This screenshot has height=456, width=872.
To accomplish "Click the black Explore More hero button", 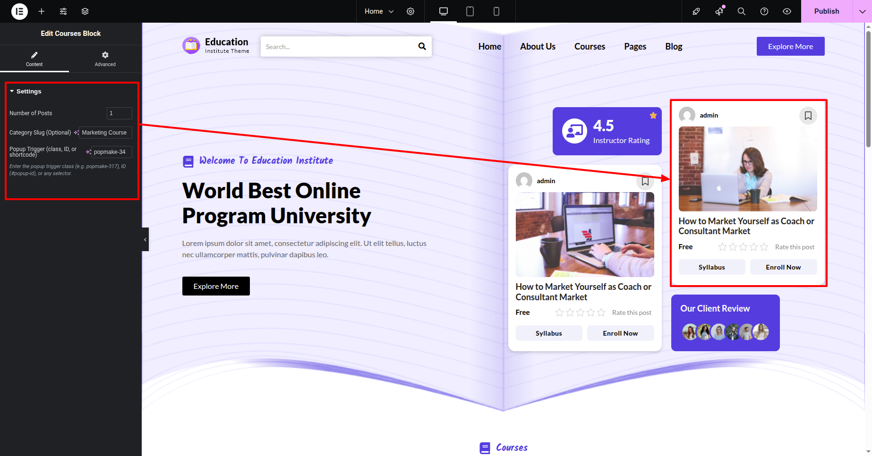I will coord(216,286).
